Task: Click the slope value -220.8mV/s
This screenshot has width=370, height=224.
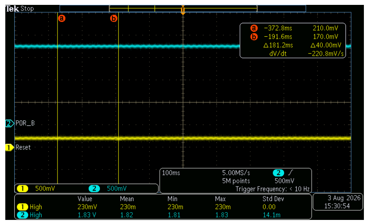Action: pos(326,54)
